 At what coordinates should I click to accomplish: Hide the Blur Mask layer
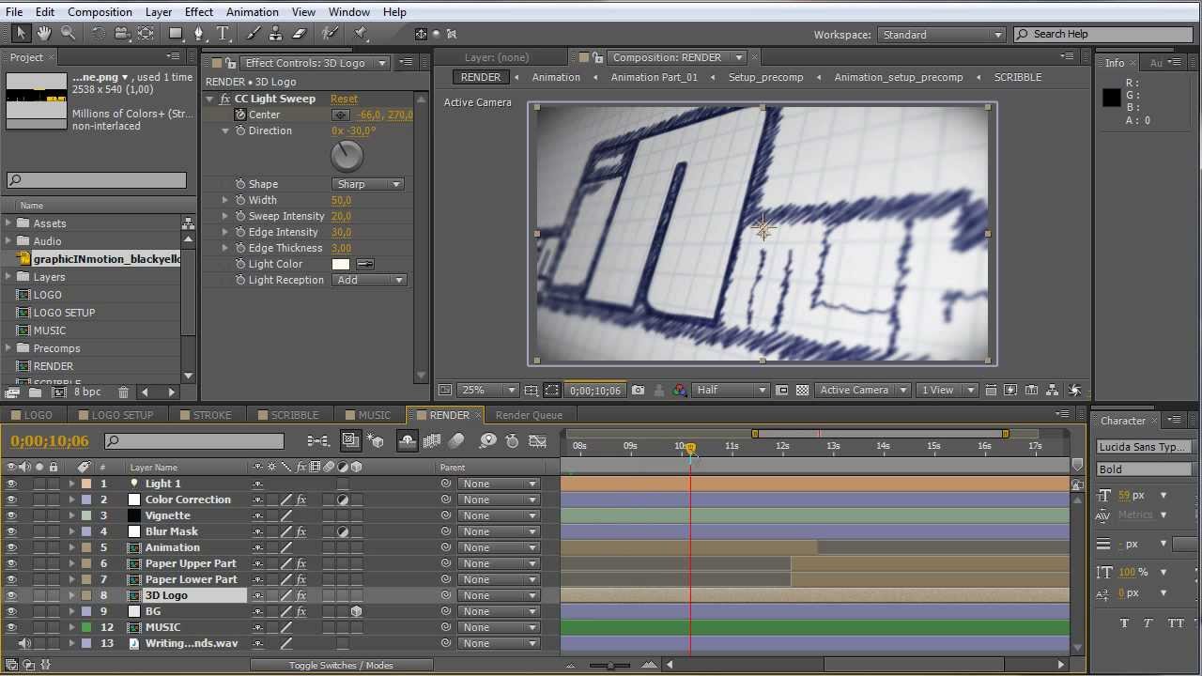(x=11, y=531)
